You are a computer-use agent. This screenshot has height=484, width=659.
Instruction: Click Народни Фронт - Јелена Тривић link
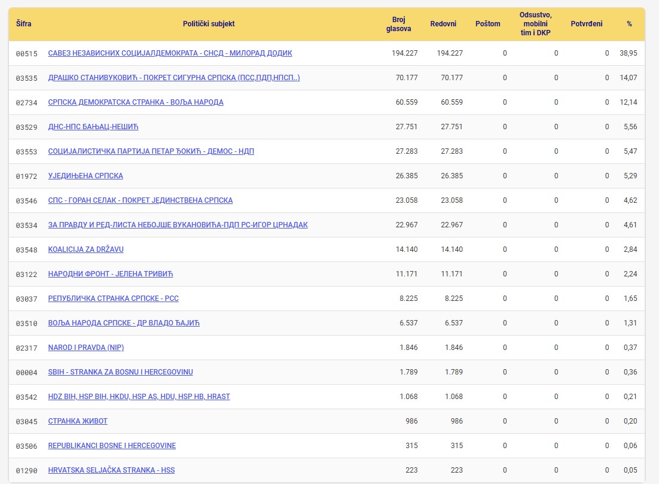click(x=111, y=274)
